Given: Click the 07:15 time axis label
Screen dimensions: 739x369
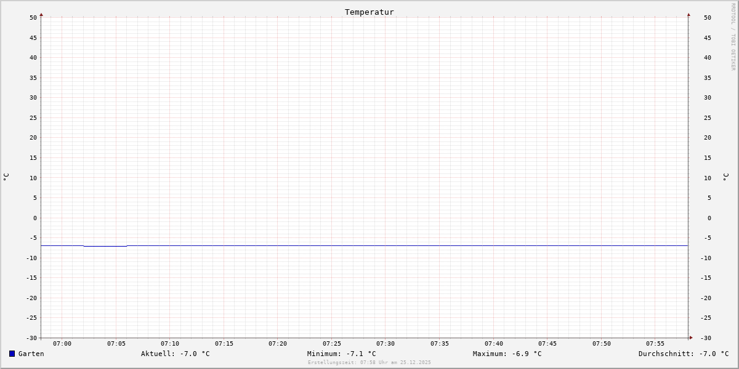Looking at the screenshot, I should click(224, 343).
